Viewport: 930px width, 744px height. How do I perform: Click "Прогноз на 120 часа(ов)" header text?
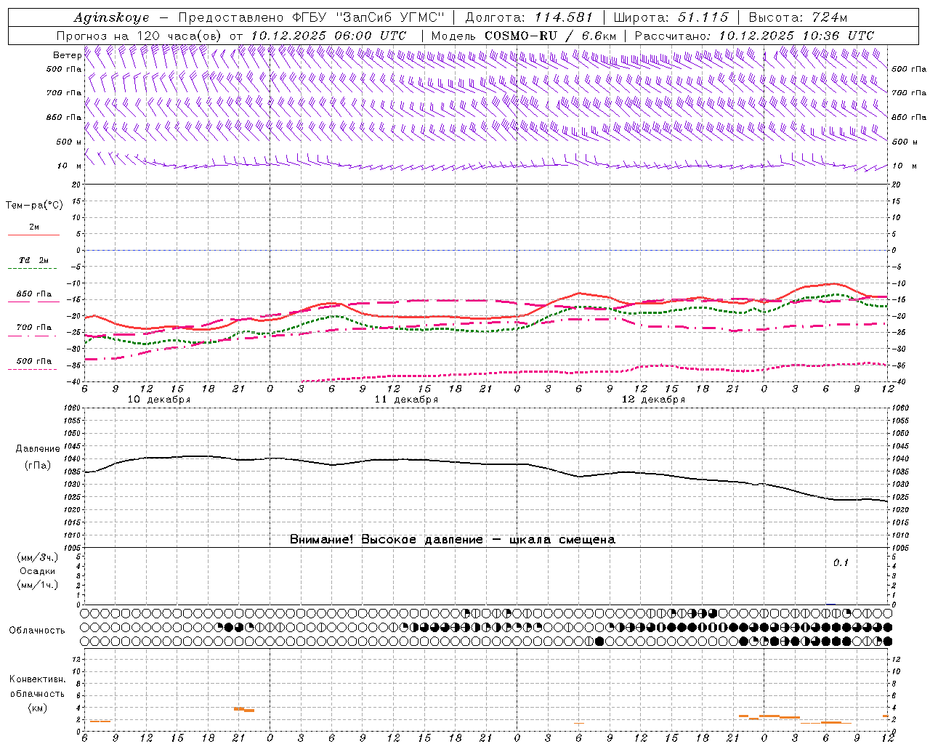click(139, 36)
